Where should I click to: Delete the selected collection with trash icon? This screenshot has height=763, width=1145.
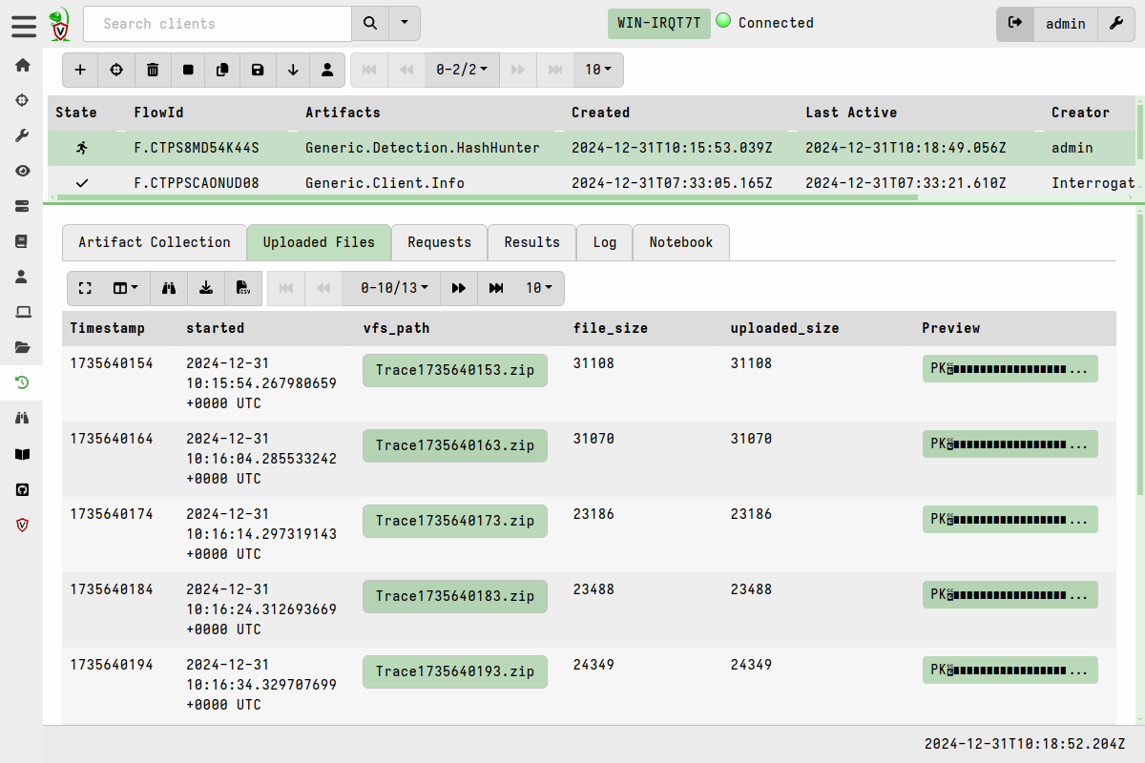(x=153, y=70)
